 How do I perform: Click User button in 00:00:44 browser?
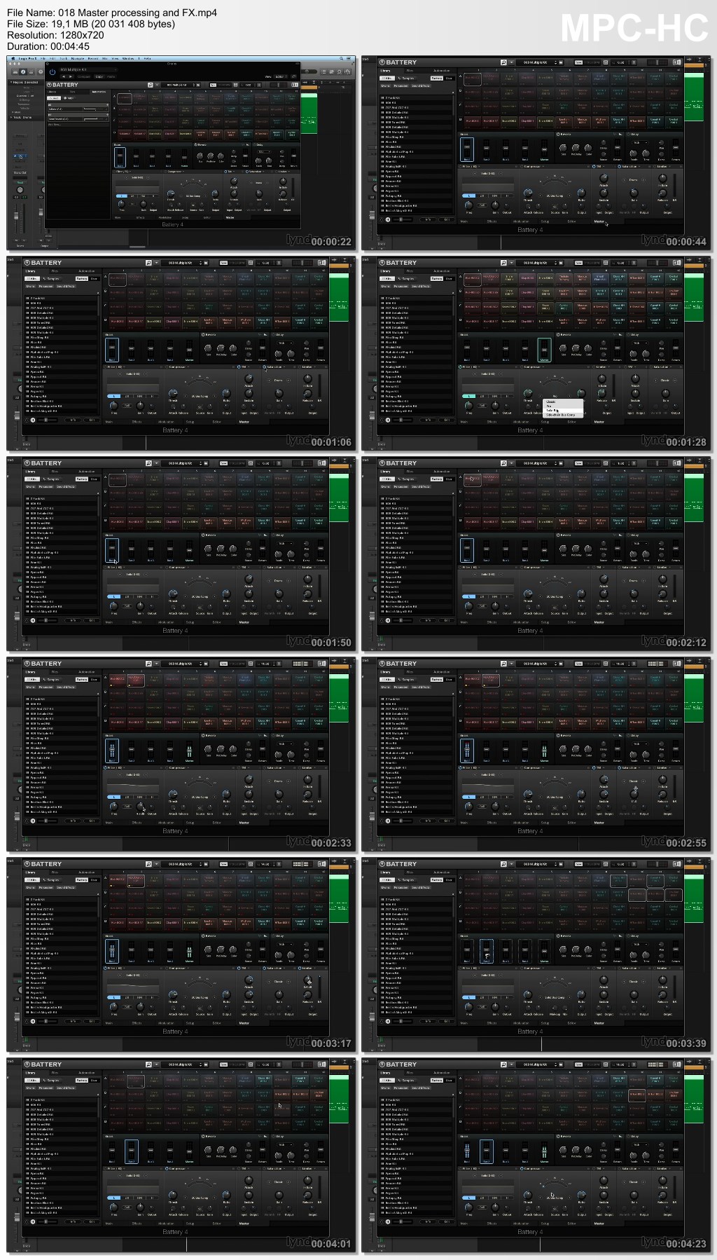(x=449, y=78)
